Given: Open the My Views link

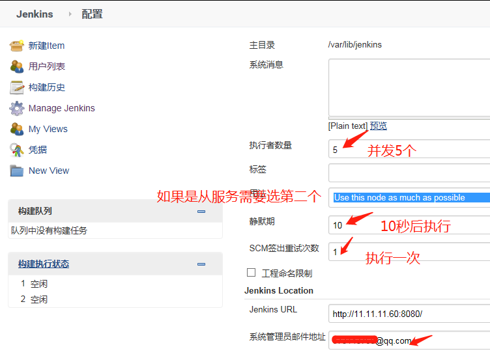Looking at the screenshot, I should pyautogui.click(x=48, y=129).
